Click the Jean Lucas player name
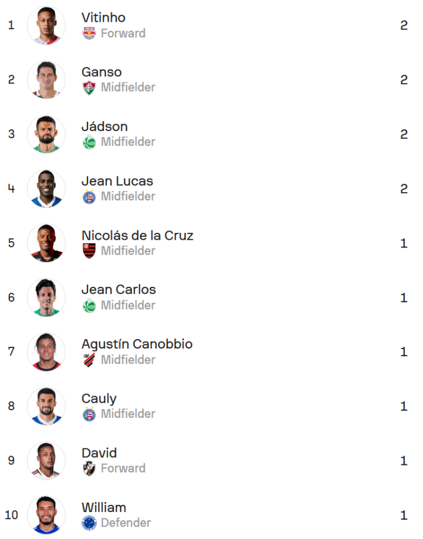This screenshot has height=539, width=423. pos(117,181)
